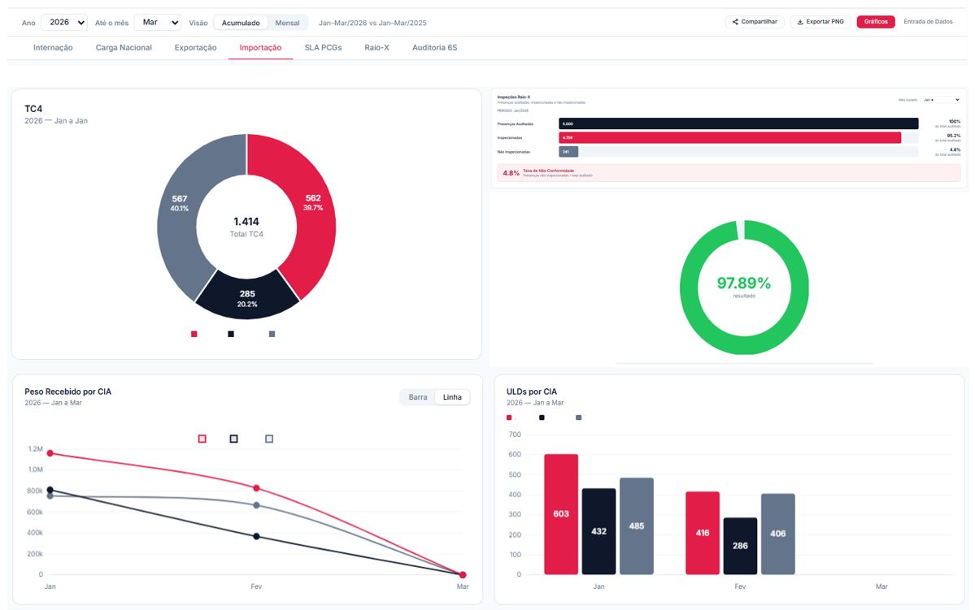Switch Visão to Mensal
The height and width of the screenshot is (610, 975).
coord(287,23)
